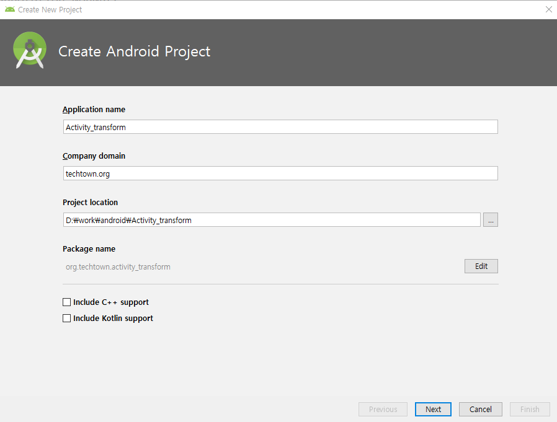Click the Application name input field
This screenshot has width=557, height=422.
280,127
